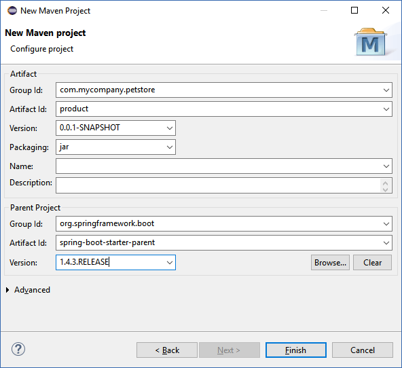Click the 'Description:' label
Screen dimensions: 402x368
(31, 183)
